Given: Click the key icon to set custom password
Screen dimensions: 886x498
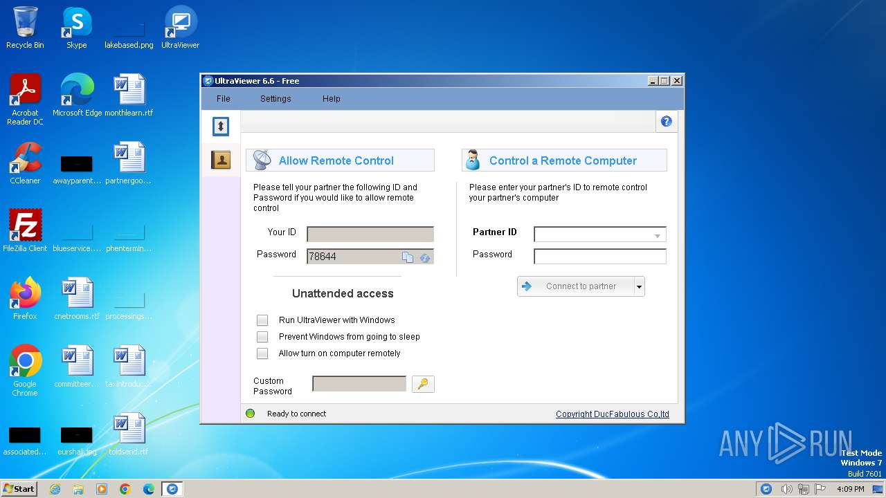Looking at the screenshot, I should pyautogui.click(x=423, y=384).
